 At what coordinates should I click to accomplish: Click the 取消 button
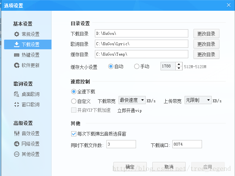tap(169, 167)
